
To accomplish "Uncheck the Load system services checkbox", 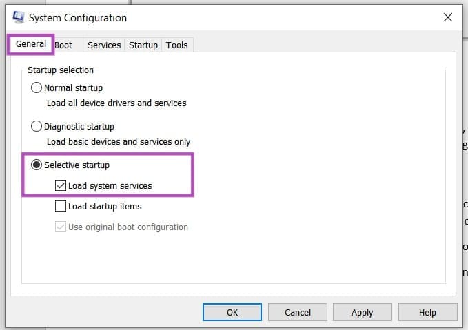I will (x=61, y=186).
